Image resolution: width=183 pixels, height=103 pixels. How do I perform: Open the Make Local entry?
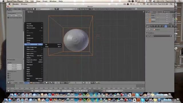(x=34, y=49)
